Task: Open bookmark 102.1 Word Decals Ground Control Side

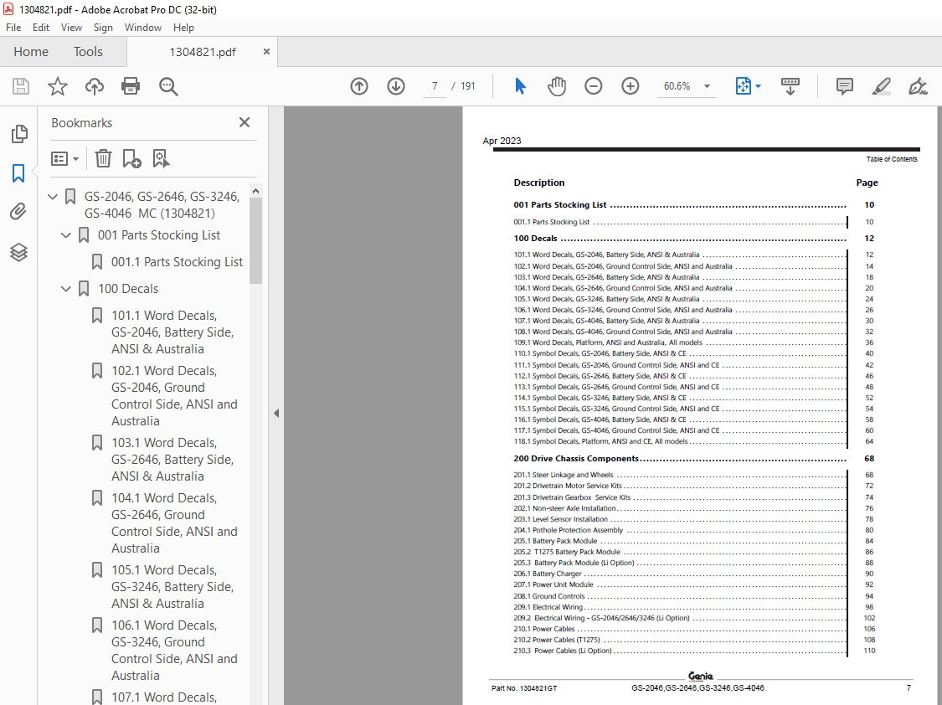Action: click(174, 396)
